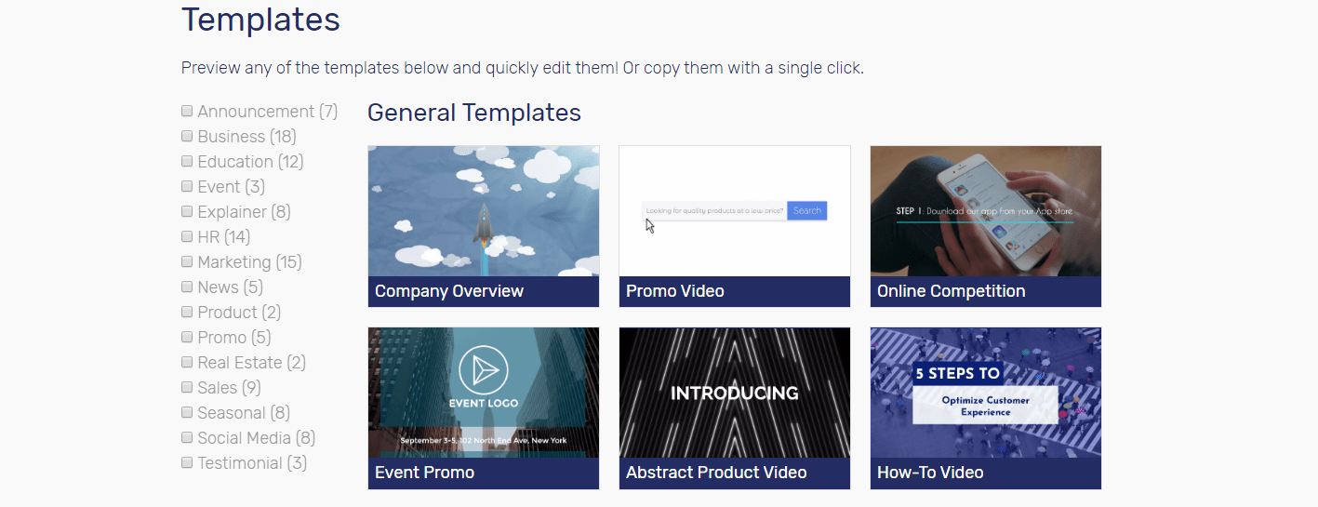Toggle the Testimonial category checkbox
Image resolution: width=1318 pixels, height=507 pixels.
(187, 463)
